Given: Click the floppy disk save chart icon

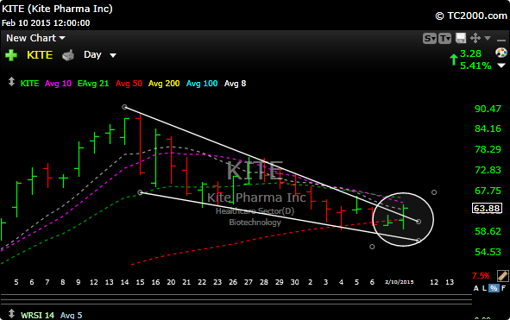Looking at the screenshot, I should click(461, 38).
